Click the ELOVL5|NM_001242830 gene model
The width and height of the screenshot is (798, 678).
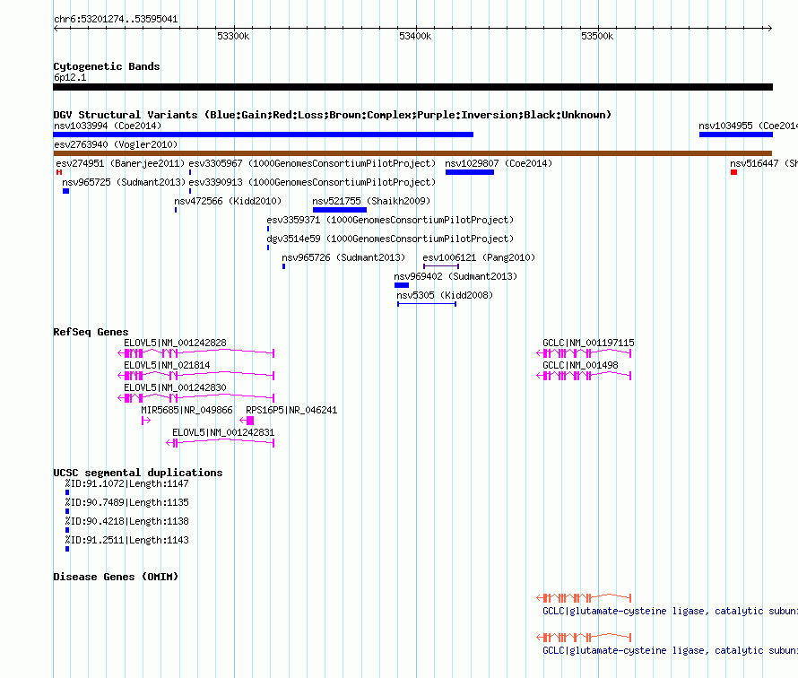point(196,398)
